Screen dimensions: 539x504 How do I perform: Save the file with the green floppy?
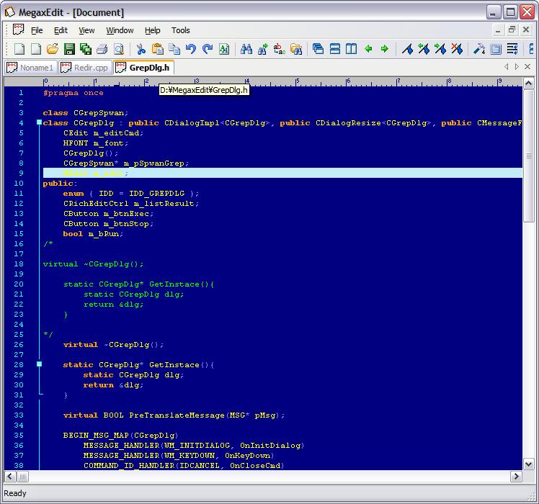coord(69,49)
